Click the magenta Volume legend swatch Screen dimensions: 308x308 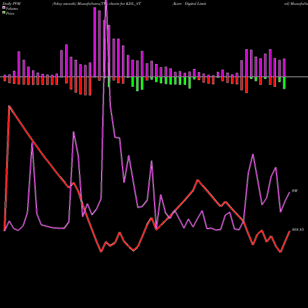(4, 7)
